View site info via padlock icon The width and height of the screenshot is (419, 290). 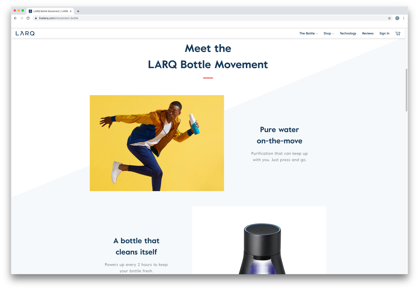pyautogui.click(x=36, y=18)
